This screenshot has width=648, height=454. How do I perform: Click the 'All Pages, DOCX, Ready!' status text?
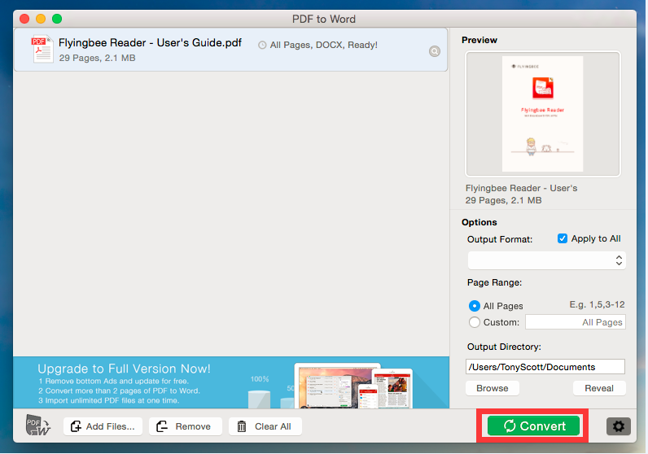(323, 45)
